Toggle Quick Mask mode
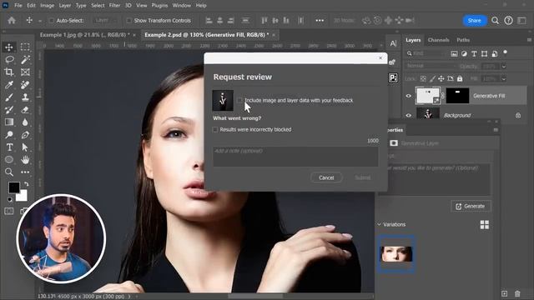This screenshot has width=534, height=300. coord(9,211)
